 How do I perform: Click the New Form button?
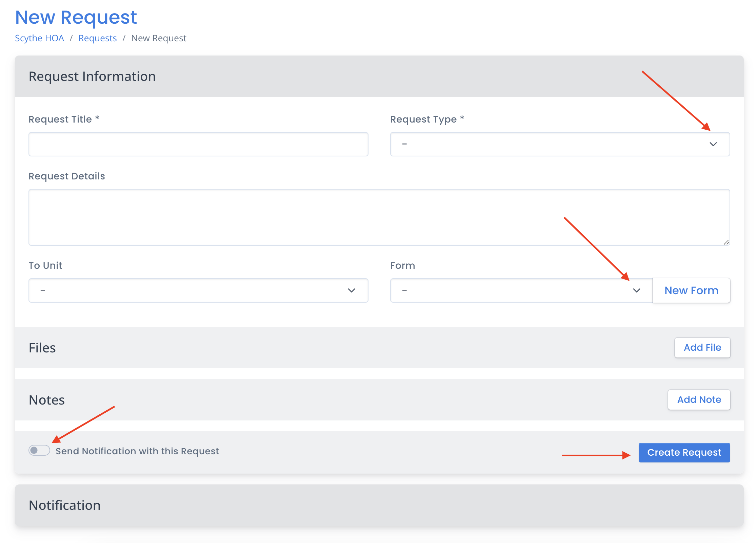[692, 290]
